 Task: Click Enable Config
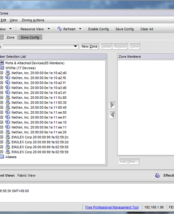click(x=99, y=29)
